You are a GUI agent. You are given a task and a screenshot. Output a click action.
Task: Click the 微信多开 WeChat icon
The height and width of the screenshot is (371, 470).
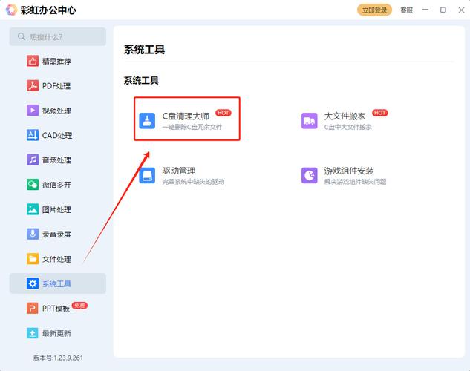33,185
